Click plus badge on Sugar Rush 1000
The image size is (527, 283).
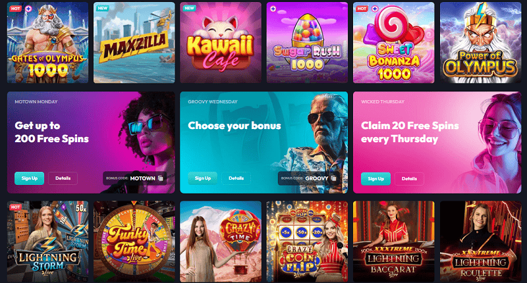point(273,9)
